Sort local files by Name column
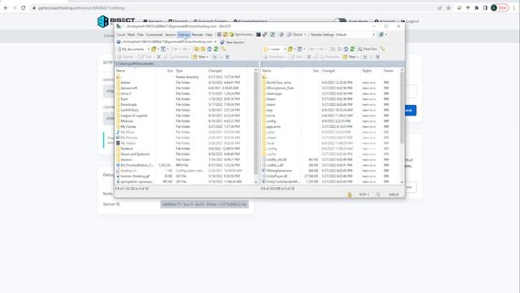The image size is (520, 293). tap(136, 71)
